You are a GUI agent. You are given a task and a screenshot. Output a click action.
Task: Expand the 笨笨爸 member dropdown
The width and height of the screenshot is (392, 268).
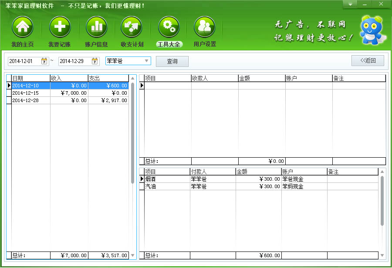point(146,61)
